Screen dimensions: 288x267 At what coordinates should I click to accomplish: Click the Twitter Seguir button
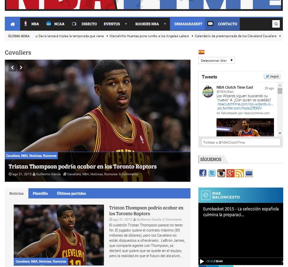272,76
